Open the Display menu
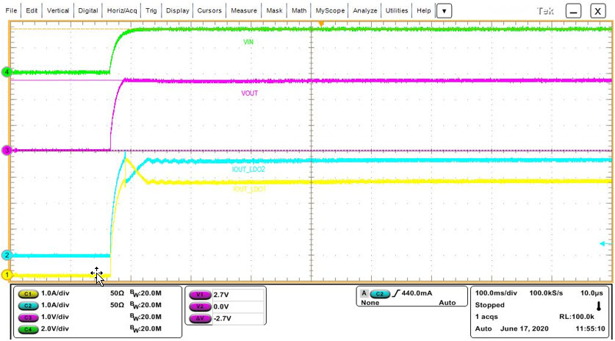 (x=177, y=10)
